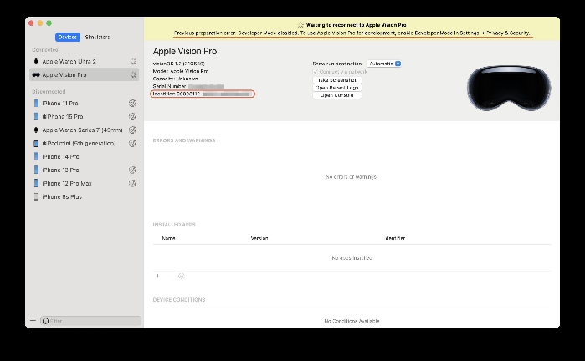
Task: Click the iPad mini tablet icon
Action: click(36, 144)
